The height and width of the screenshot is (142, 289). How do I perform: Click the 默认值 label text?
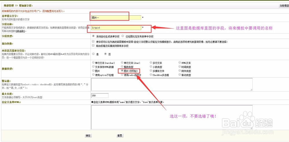click(x=6, y=81)
